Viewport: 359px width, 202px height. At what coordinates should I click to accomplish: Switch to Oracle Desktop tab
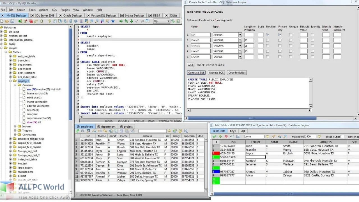(x=70, y=15)
